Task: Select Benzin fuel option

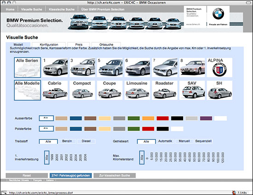Action: [67, 141]
